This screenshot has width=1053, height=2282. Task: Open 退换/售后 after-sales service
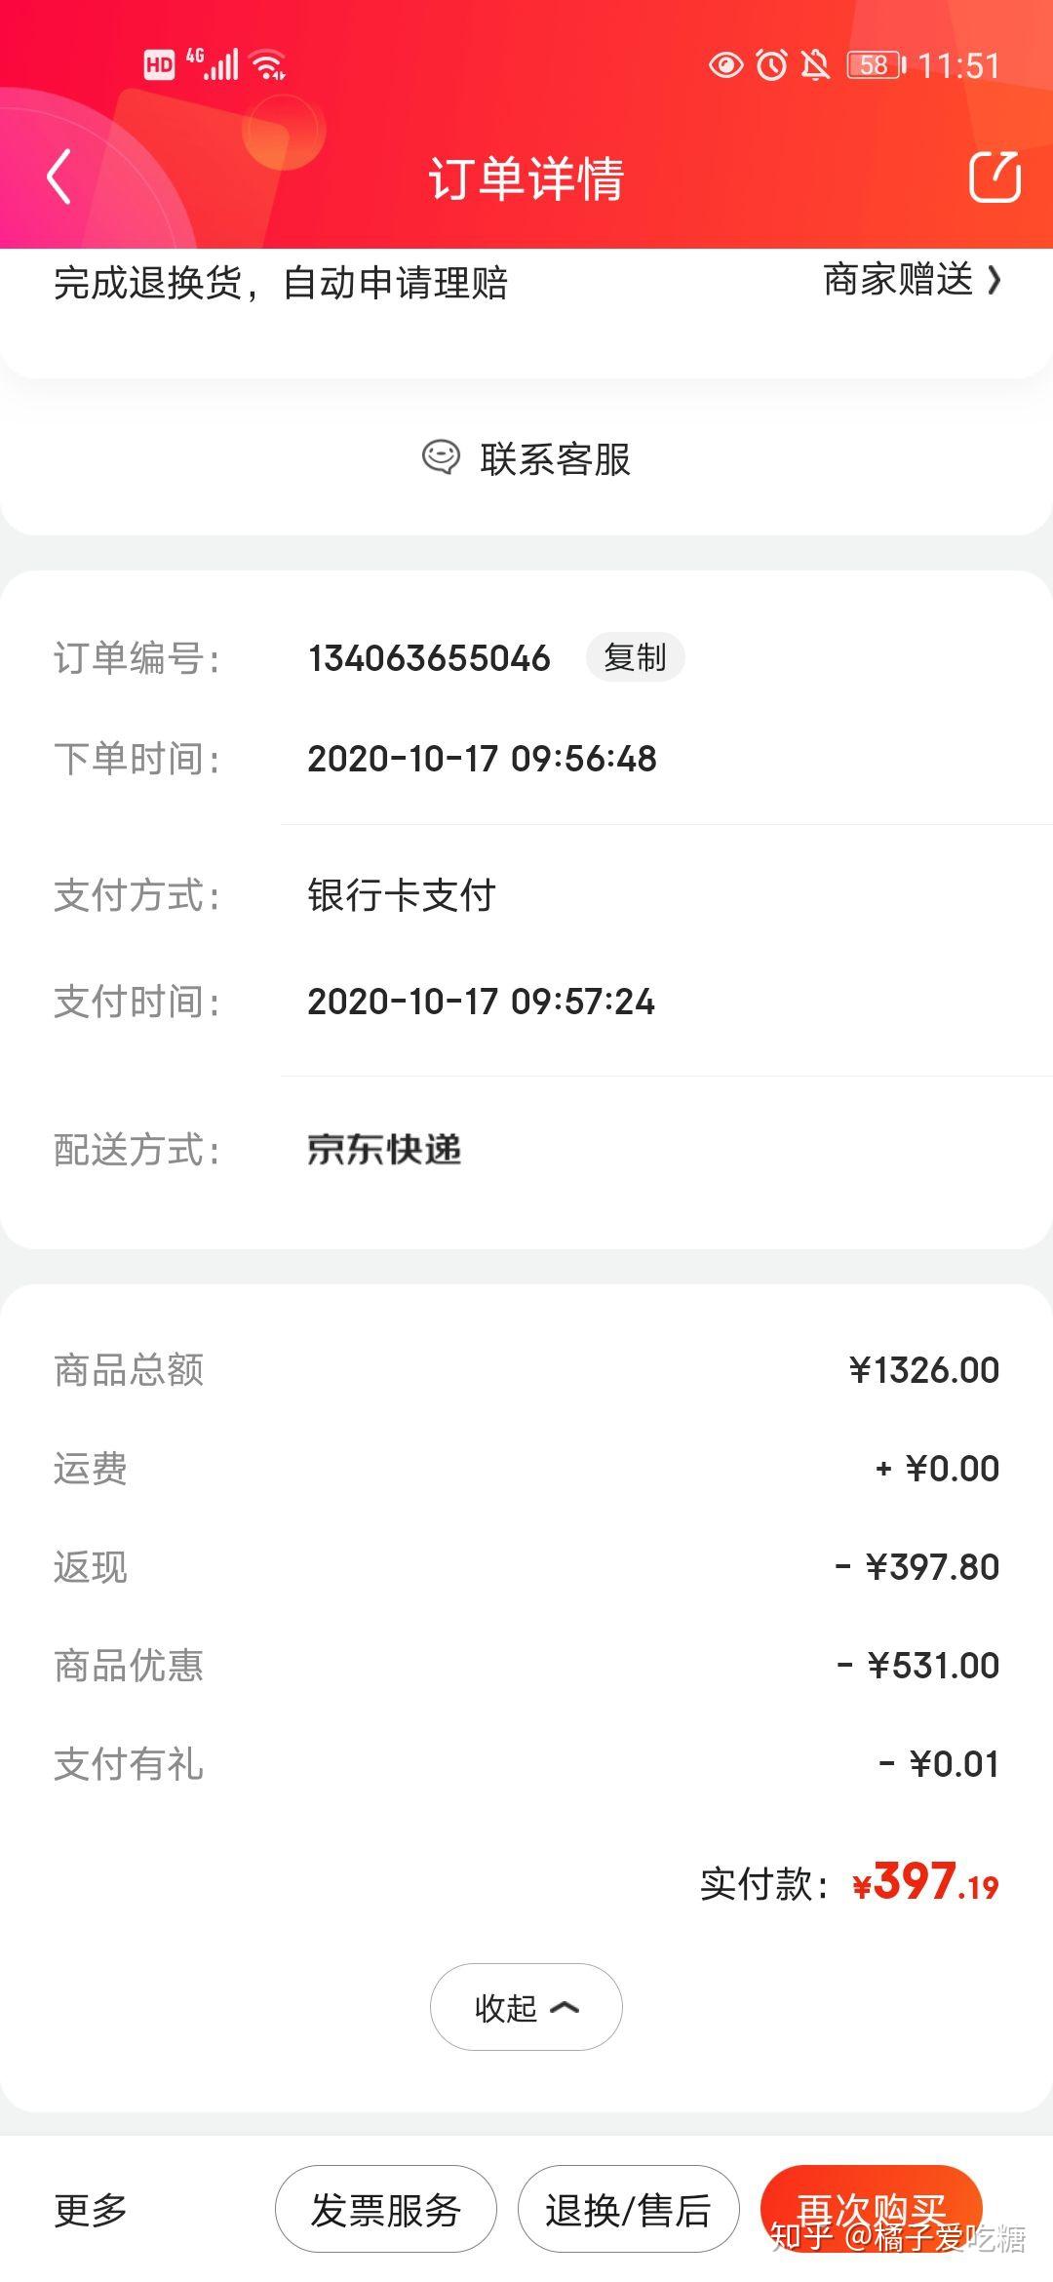[x=628, y=2209]
